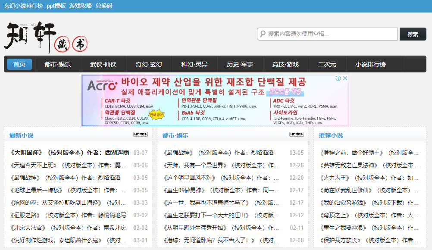This screenshot has width=432, height=250.
Task: Open the 二次元 navigation item
Action: coord(327,64)
